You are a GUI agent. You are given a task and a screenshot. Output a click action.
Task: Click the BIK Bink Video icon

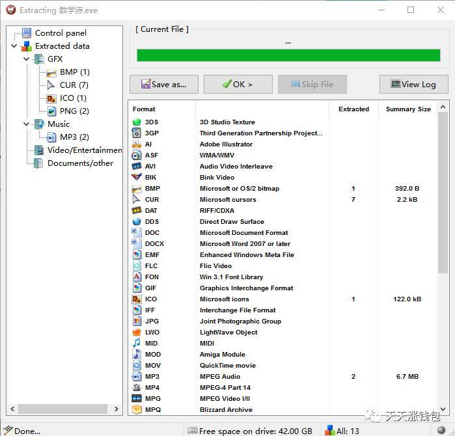(137, 177)
